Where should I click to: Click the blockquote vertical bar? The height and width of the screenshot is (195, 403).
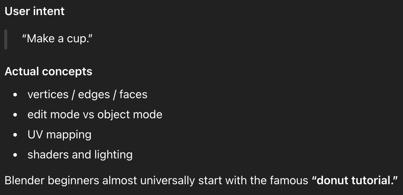6,39
